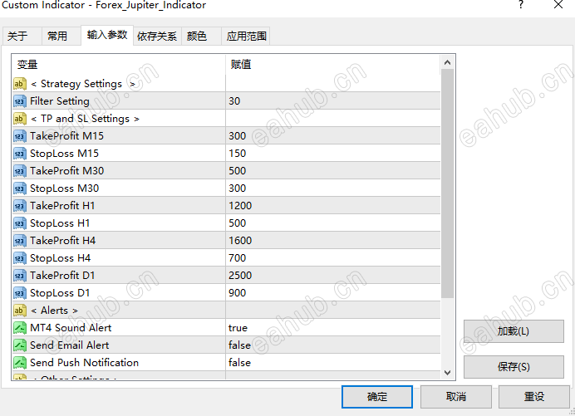Click the string icon beside Strategy Settings
Viewport: 575px width, 416px height.
pos(20,84)
